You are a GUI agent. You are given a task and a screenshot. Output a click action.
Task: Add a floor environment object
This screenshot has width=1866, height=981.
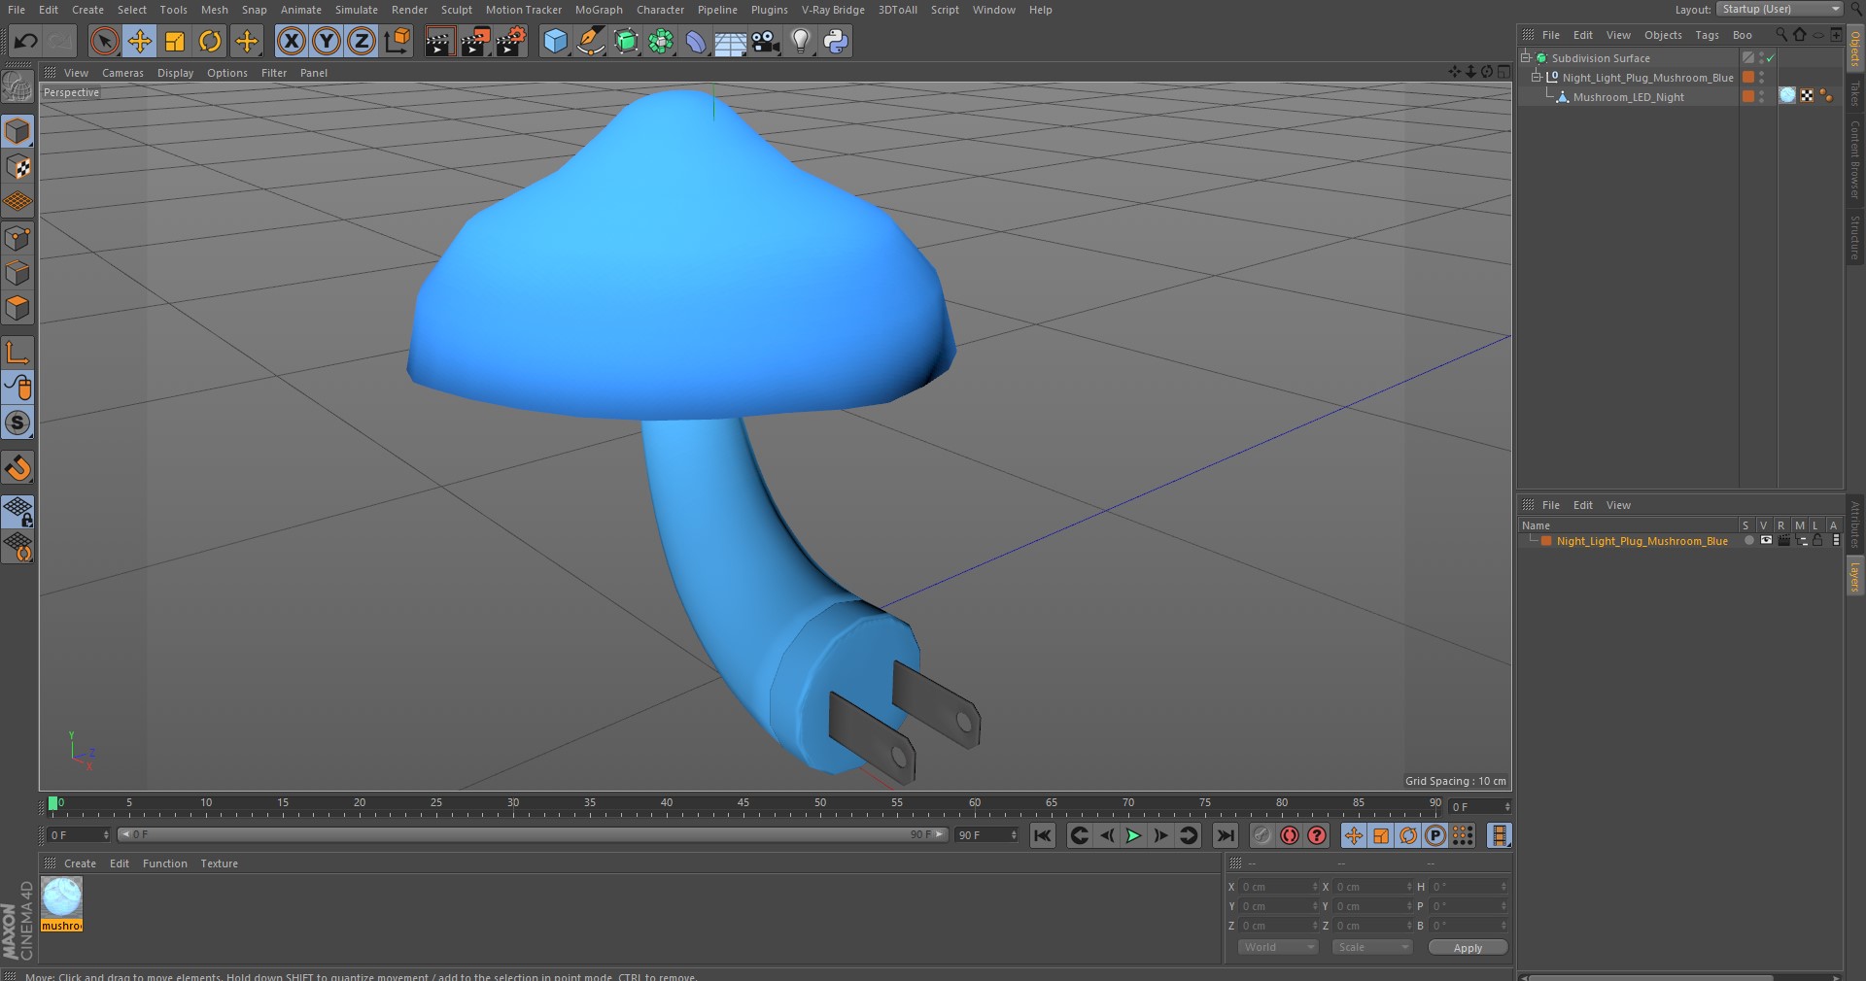coord(730,41)
